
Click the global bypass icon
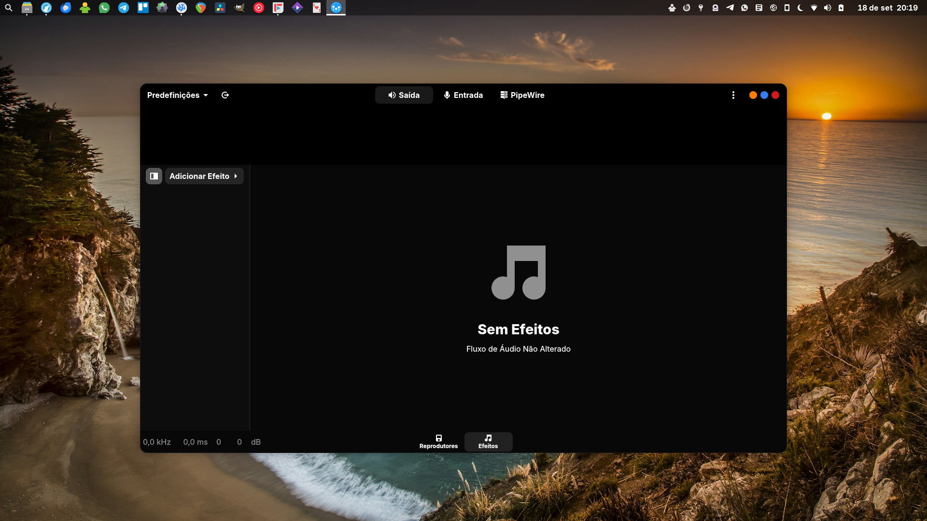click(225, 95)
